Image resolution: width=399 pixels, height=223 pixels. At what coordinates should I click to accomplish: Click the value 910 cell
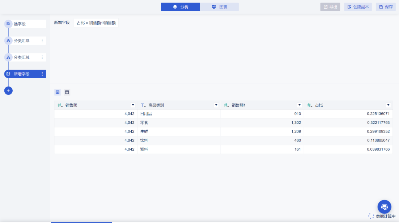click(x=262, y=114)
